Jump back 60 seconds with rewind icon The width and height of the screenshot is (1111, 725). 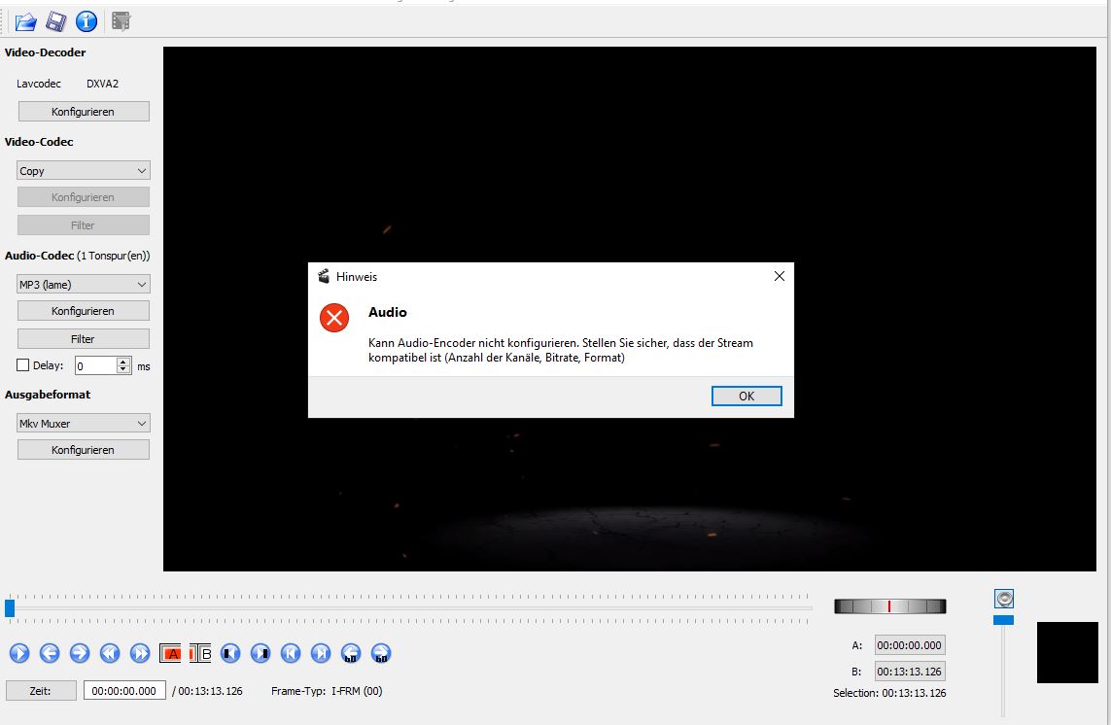pos(351,654)
